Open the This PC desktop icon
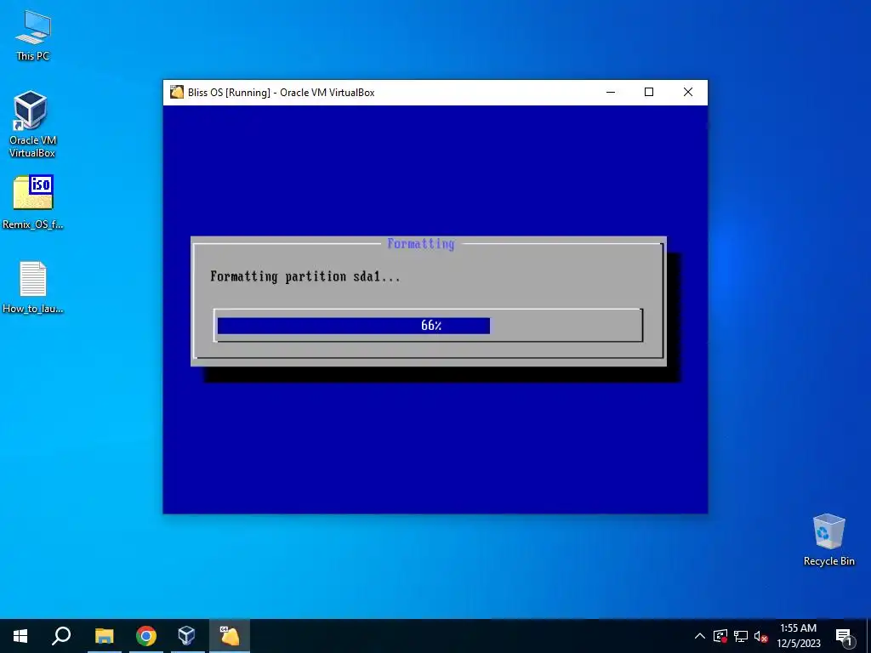The image size is (871, 653). [x=33, y=34]
